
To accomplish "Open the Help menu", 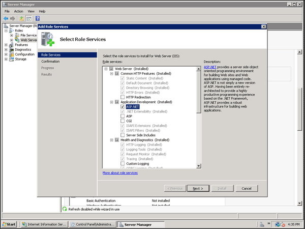I will 42,11.
